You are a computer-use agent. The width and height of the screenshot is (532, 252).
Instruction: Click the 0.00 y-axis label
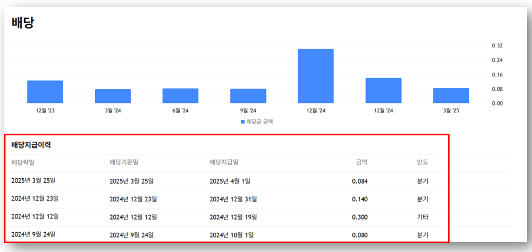[497, 103]
